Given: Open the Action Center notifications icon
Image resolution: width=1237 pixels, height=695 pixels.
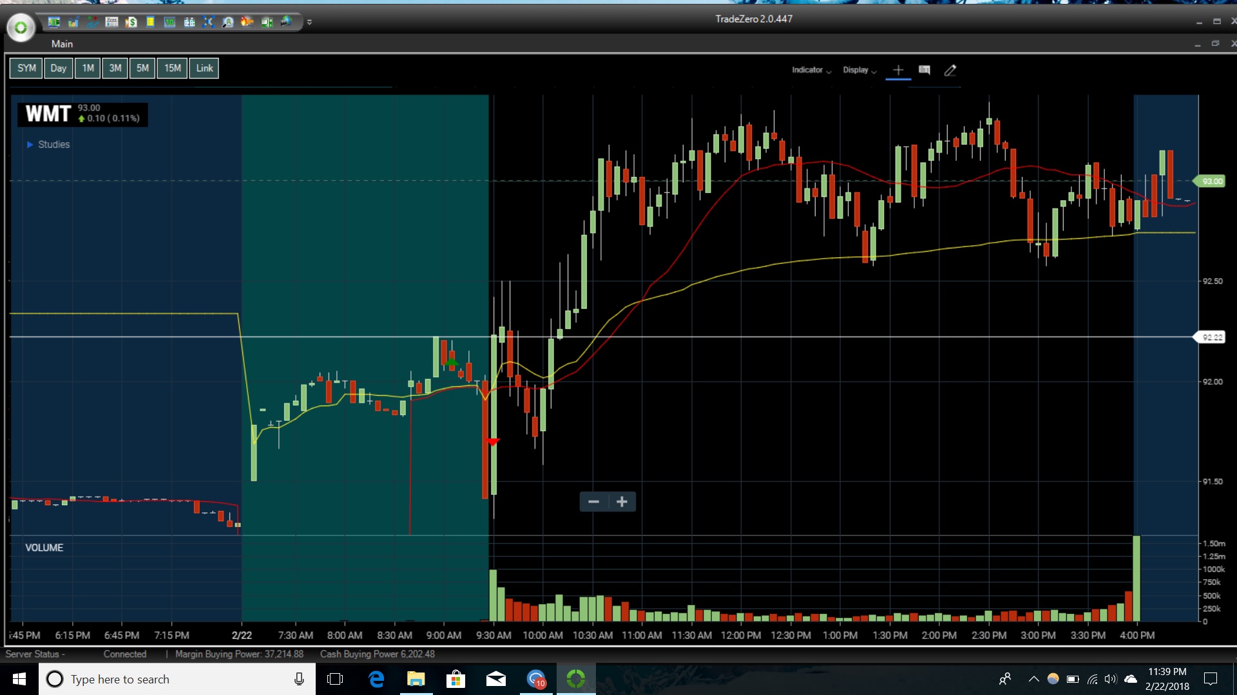Looking at the screenshot, I should (1211, 679).
